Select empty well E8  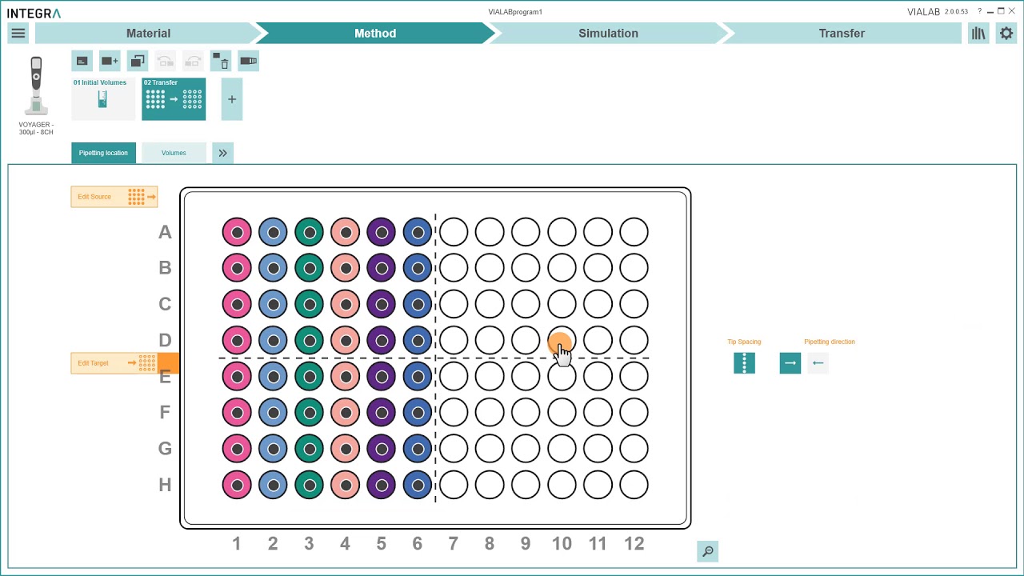tap(490, 376)
